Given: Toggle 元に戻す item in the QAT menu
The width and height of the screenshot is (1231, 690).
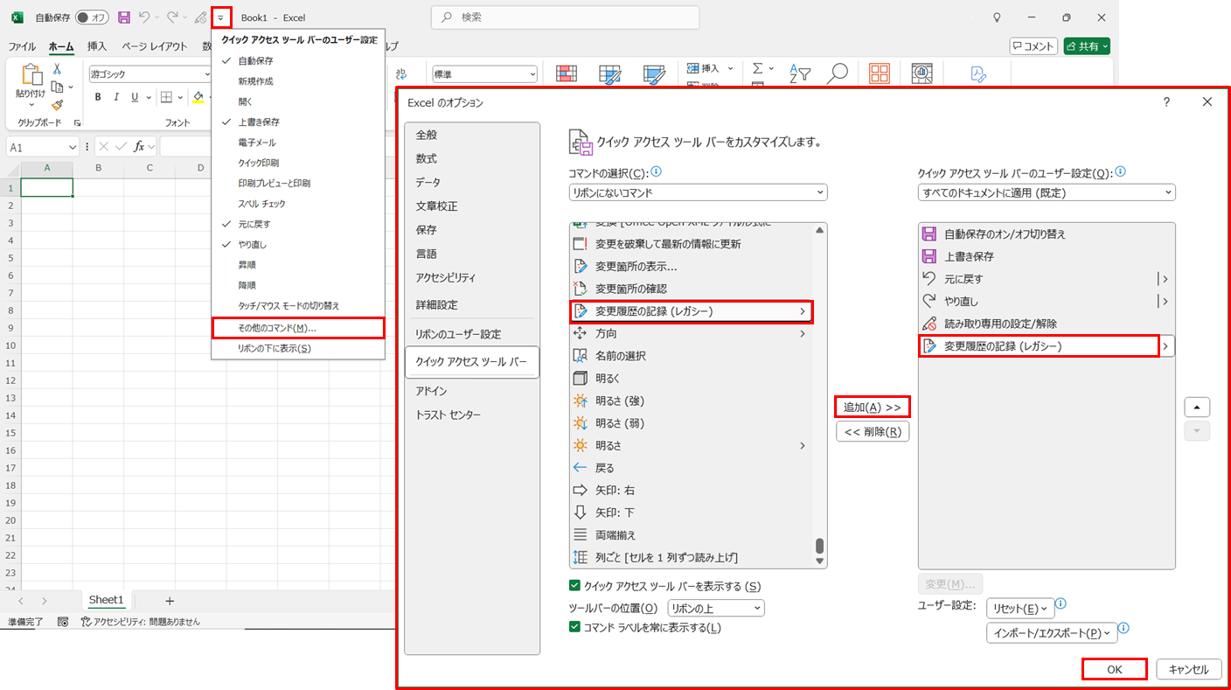Looking at the screenshot, I should 297,224.
